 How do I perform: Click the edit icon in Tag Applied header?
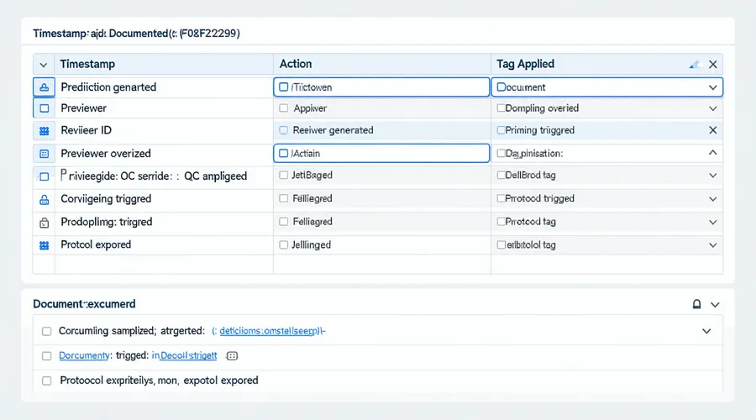point(694,64)
